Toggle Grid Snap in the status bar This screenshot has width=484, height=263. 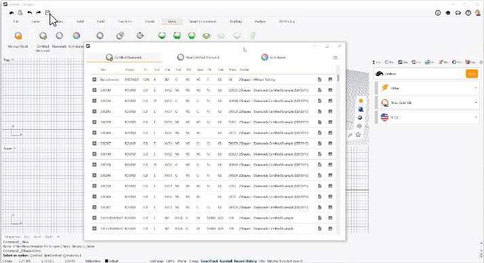coord(157,261)
